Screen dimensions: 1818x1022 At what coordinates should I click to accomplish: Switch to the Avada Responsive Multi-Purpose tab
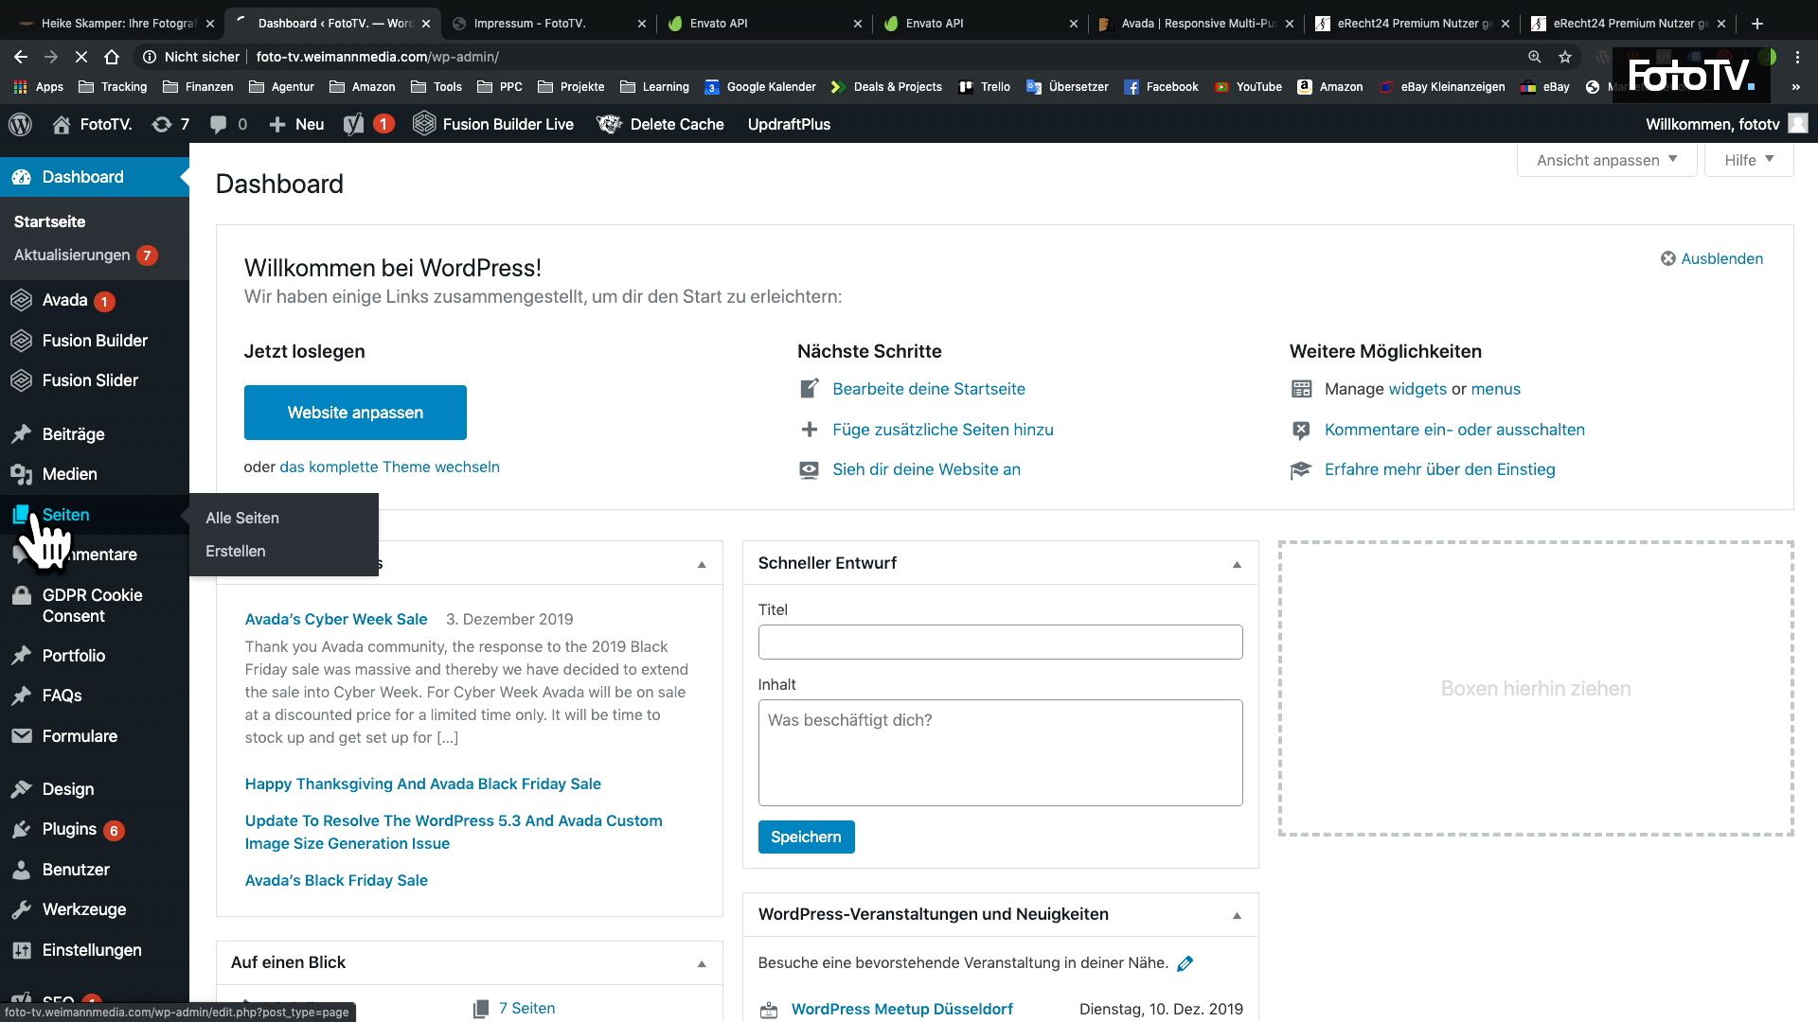pyautogui.click(x=1197, y=23)
